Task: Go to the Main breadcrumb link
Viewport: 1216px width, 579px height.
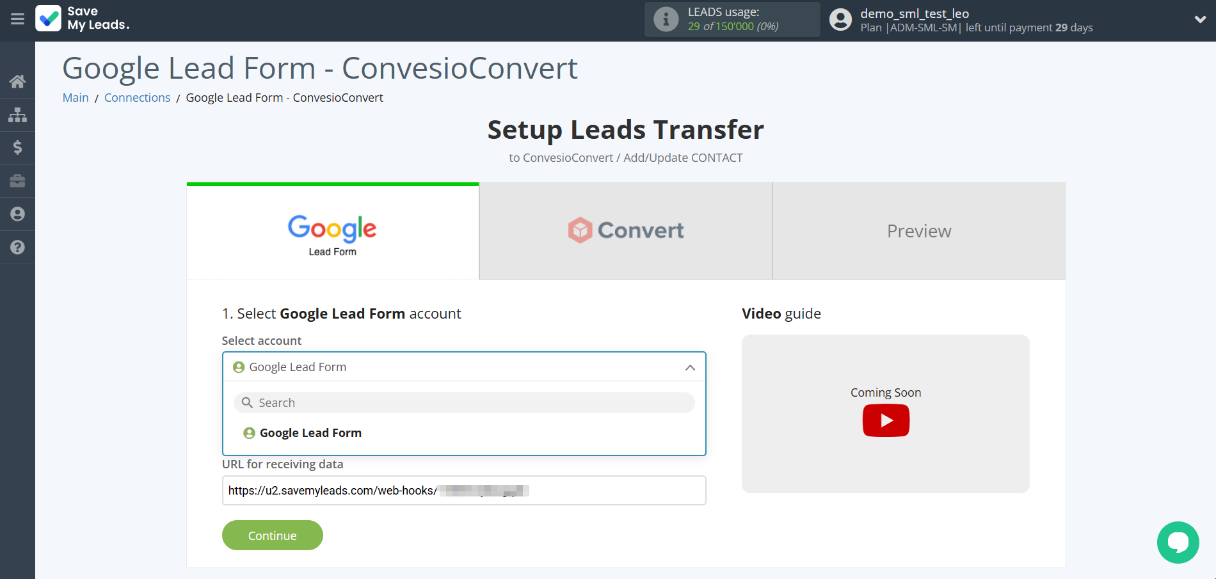Action: [76, 97]
